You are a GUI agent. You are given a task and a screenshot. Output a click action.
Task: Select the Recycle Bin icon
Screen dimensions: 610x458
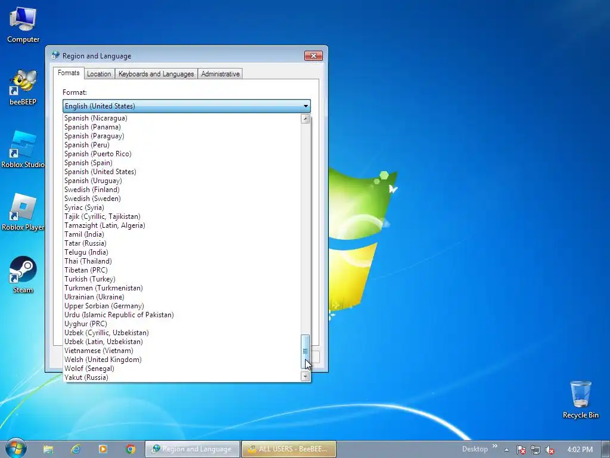[x=580, y=400]
